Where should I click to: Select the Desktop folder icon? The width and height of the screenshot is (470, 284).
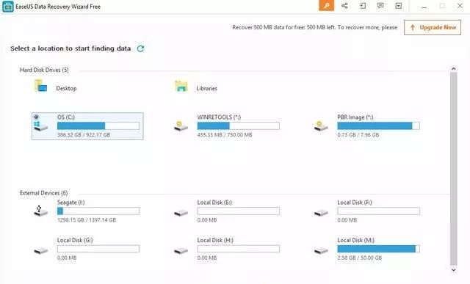point(41,86)
